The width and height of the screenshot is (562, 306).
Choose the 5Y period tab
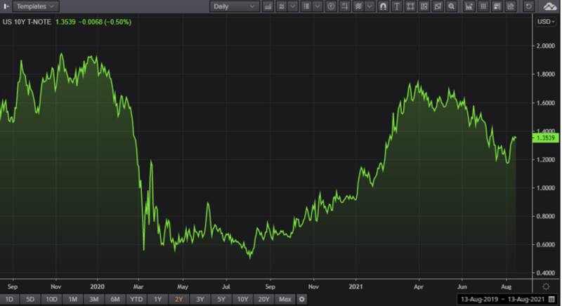(221, 300)
